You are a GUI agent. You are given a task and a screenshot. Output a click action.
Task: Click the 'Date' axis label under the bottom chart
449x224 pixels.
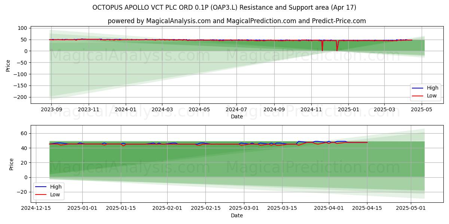(237, 215)
